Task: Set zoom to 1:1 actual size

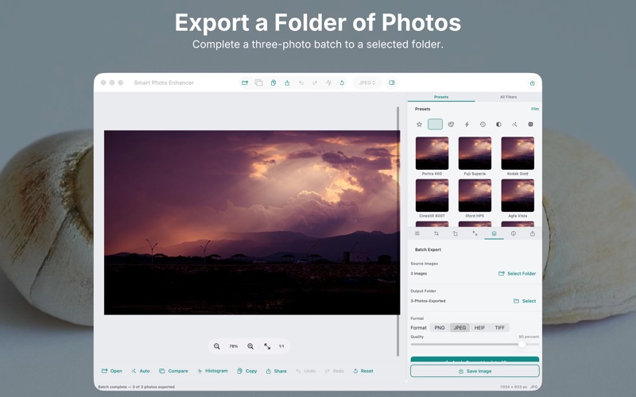Action: [281, 346]
